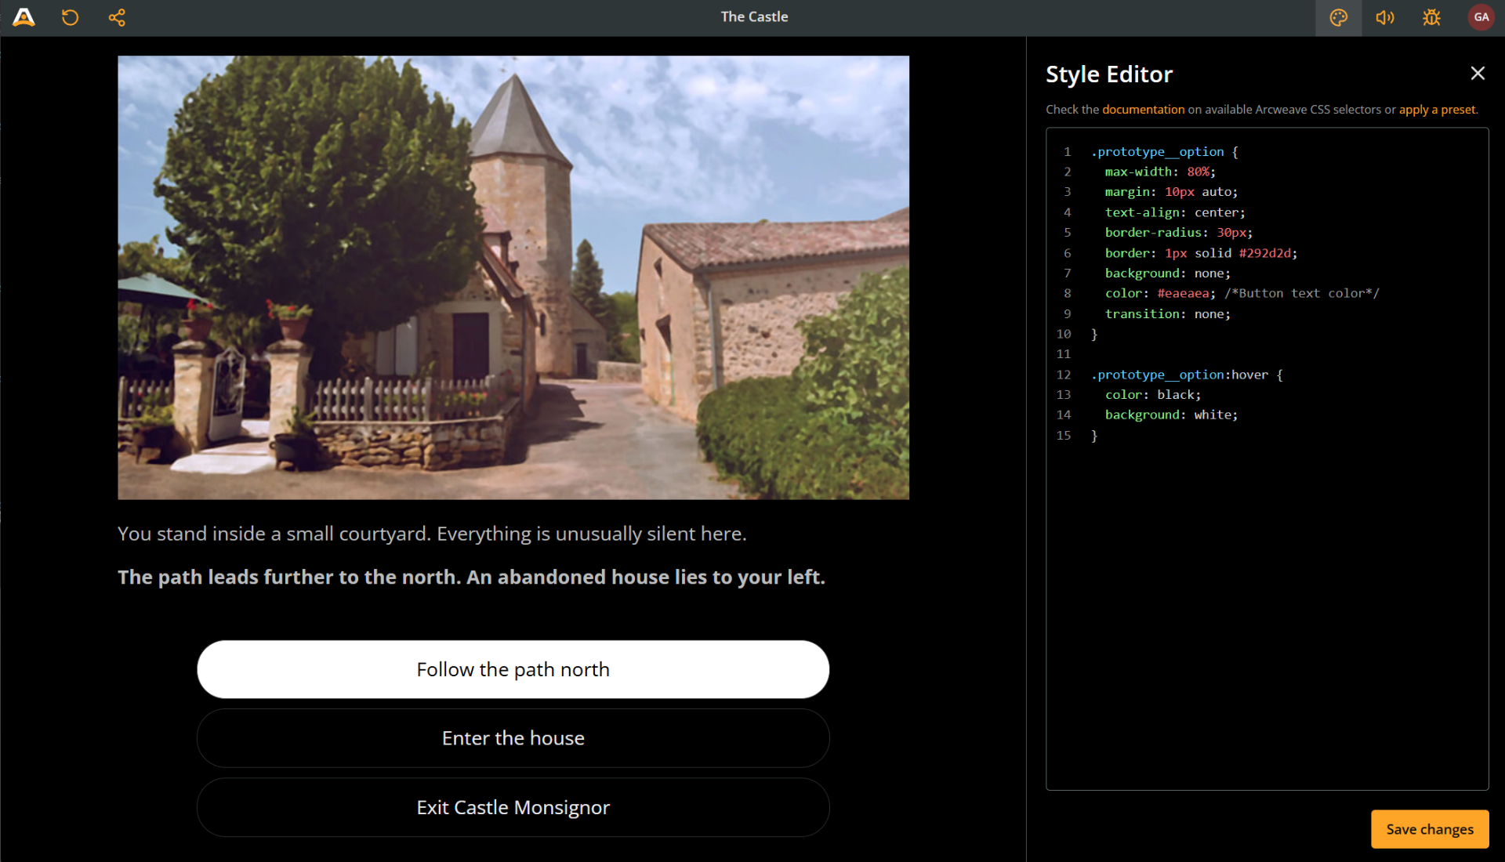Click the "The Castle" title
Image resolution: width=1505 pixels, height=862 pixels.
pos(753,16)
